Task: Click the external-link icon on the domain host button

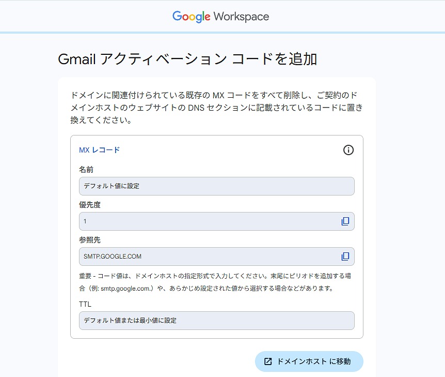Action: pyautogui.click(x=268, y=361)
